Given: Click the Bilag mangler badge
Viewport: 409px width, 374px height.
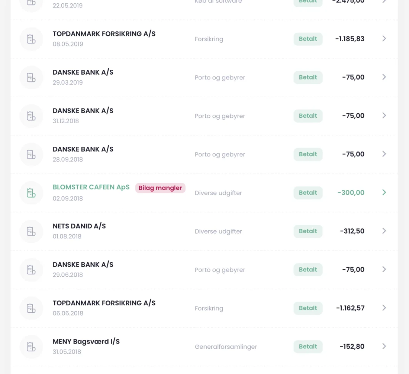Looking at the screenshot, I should (160, 188).
